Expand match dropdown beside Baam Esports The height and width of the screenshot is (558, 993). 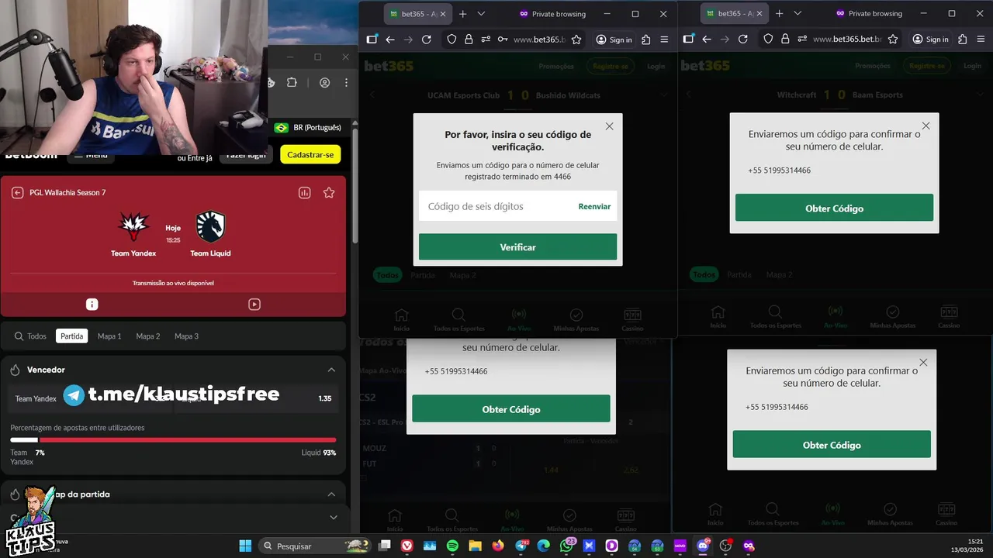981,95
